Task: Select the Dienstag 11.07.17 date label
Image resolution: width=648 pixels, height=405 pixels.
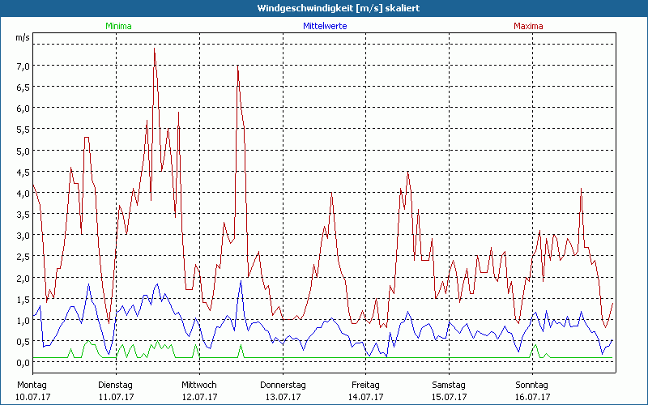Action: (x=116, y=390)
